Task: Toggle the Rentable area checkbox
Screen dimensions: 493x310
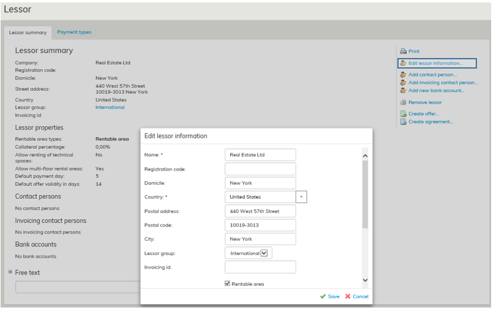Action: click(228, 283)
